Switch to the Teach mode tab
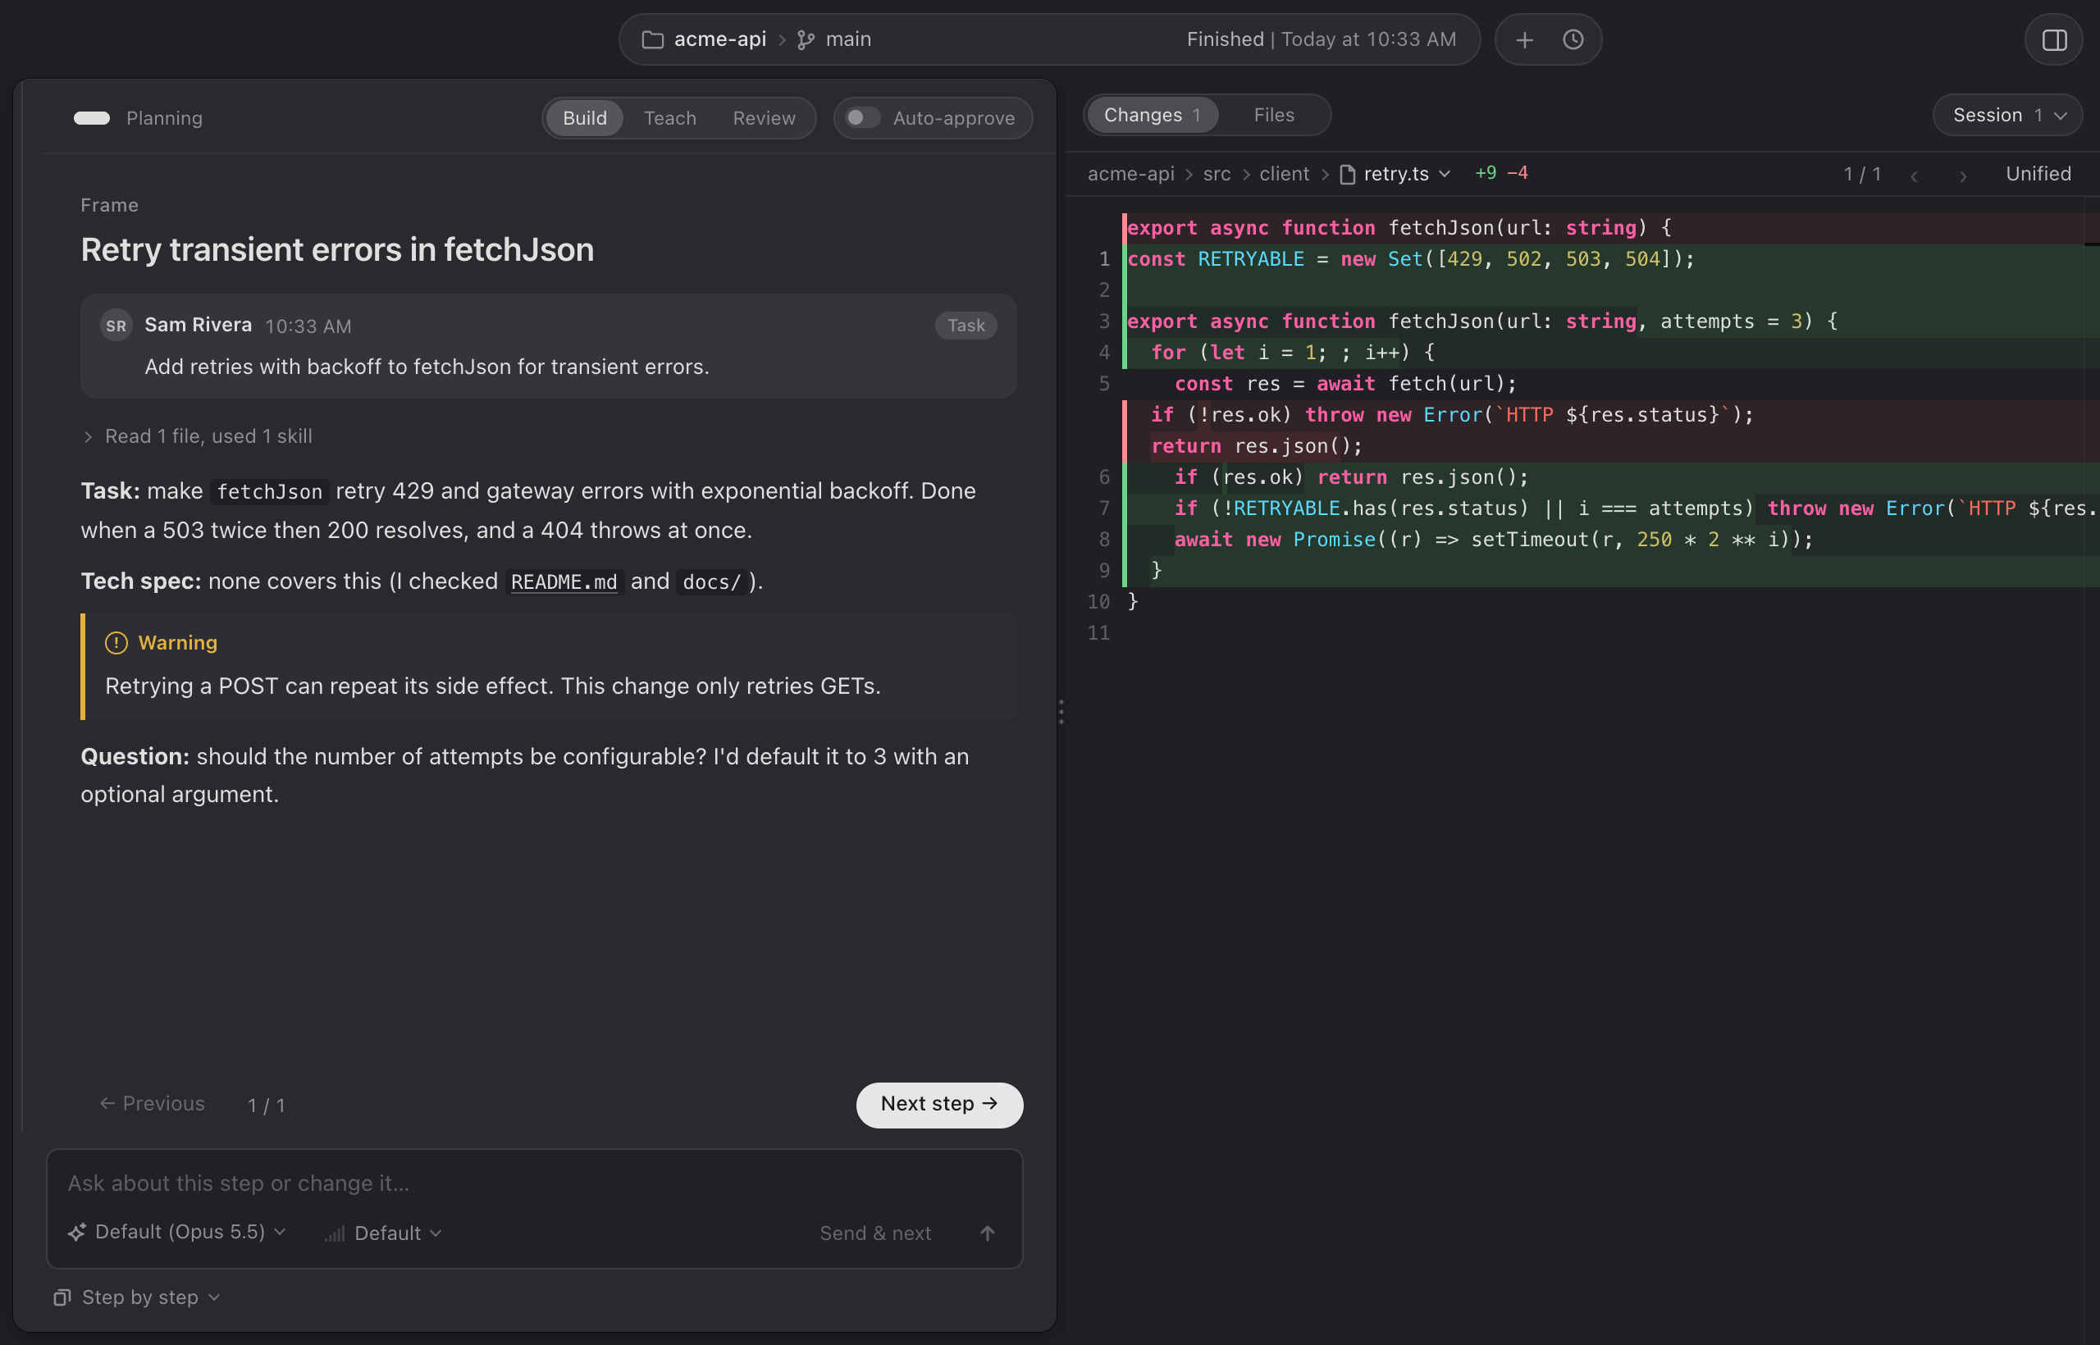The width and height of the screenshot is (2100, 1345). pyautogui.click(x=670, y=118)
